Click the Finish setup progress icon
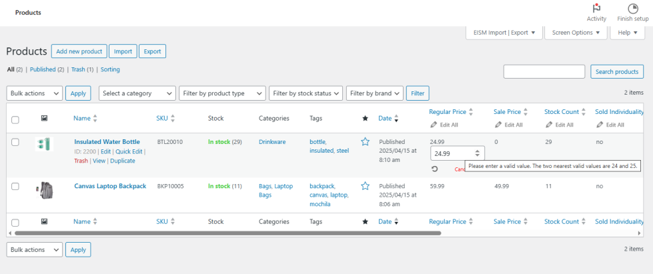Viewport: 653px width, 274px height. click(x=632, y=9)
